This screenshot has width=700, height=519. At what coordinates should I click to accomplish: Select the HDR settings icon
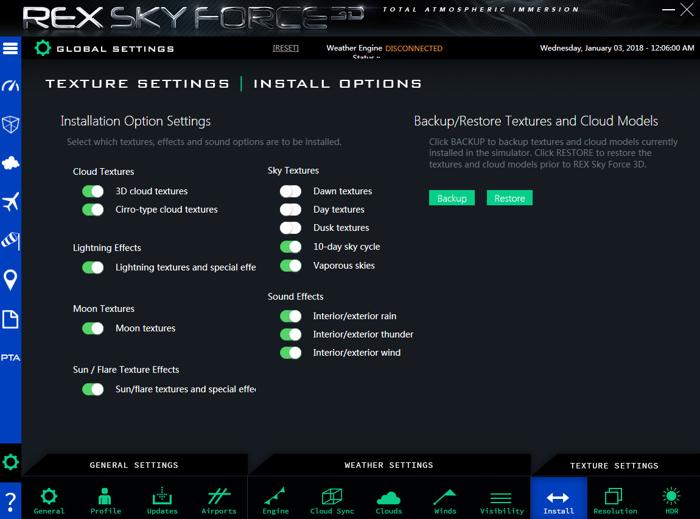tap(671, 501)
